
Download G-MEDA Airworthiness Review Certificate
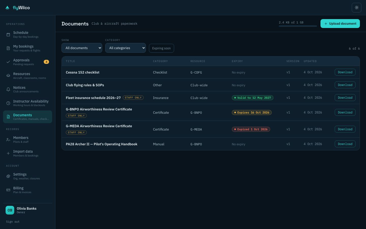(345, 129)
